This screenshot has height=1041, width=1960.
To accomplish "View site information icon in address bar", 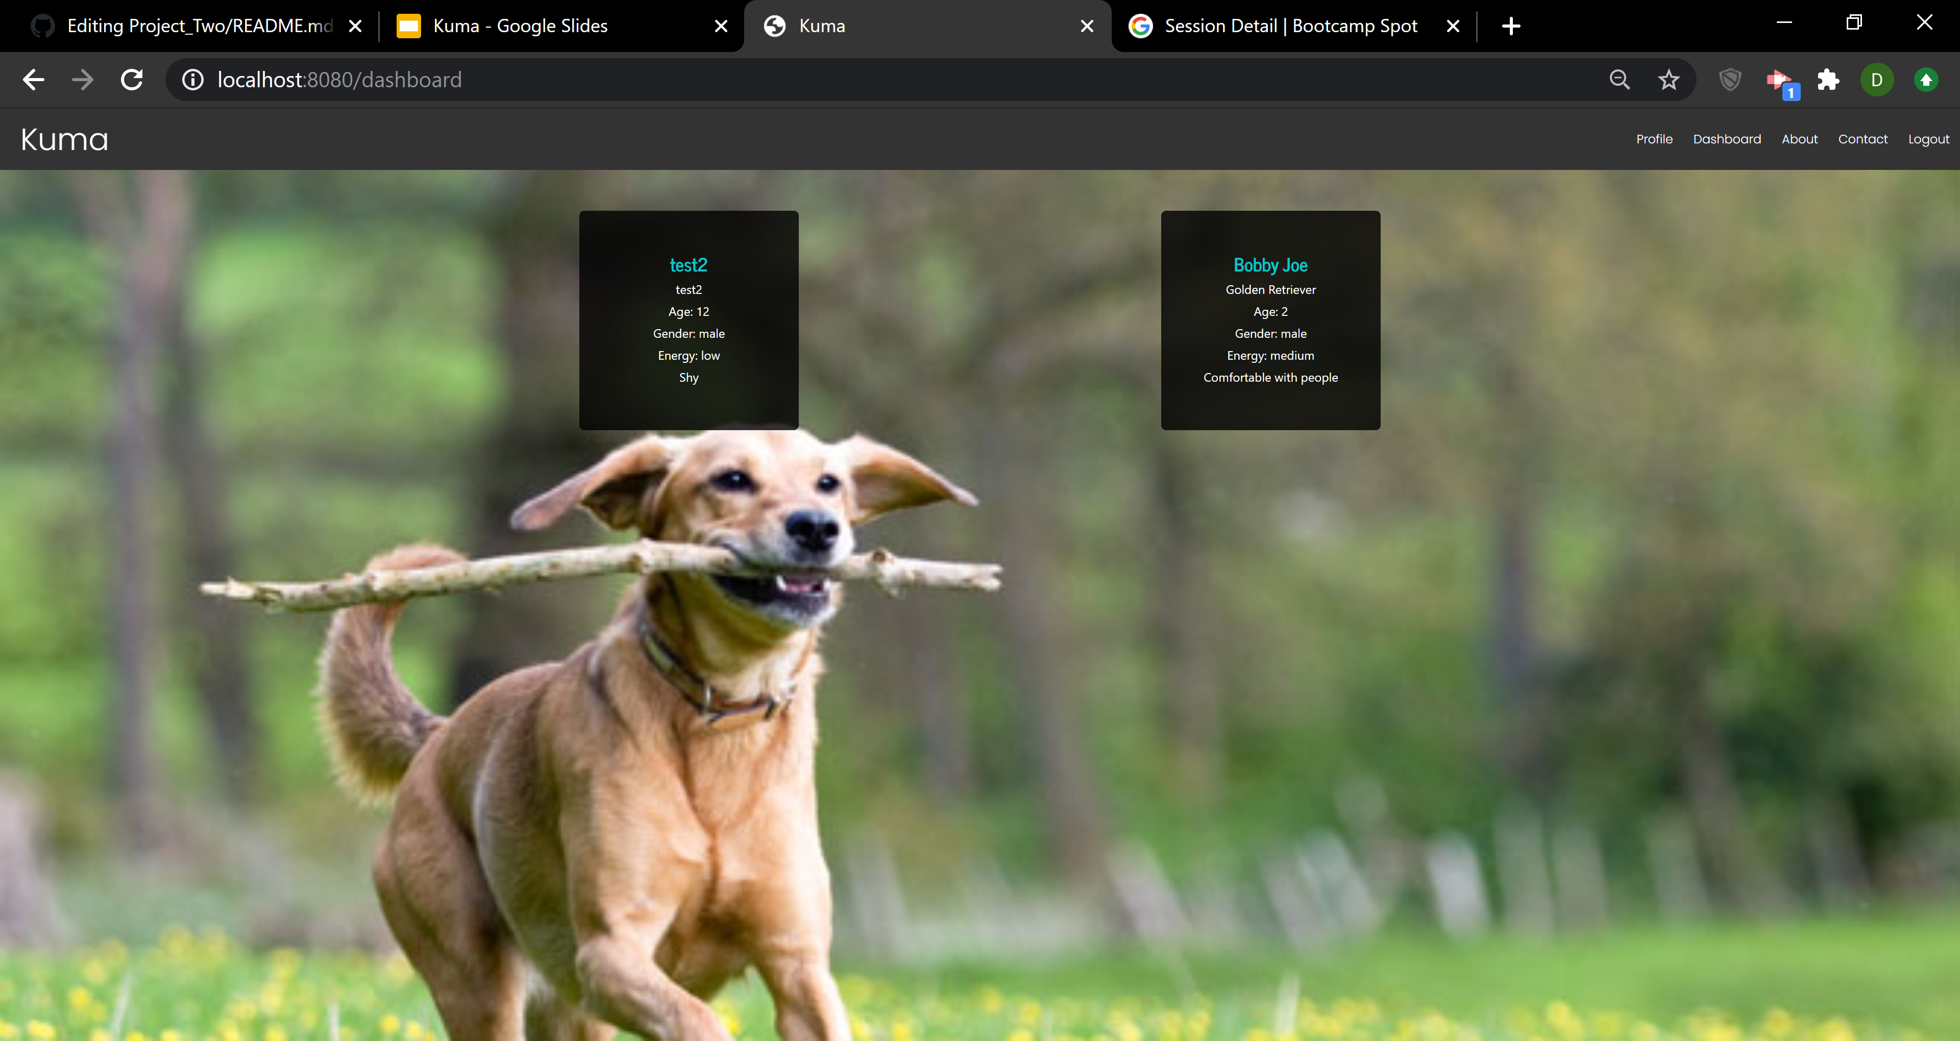I will click(193, 80).
